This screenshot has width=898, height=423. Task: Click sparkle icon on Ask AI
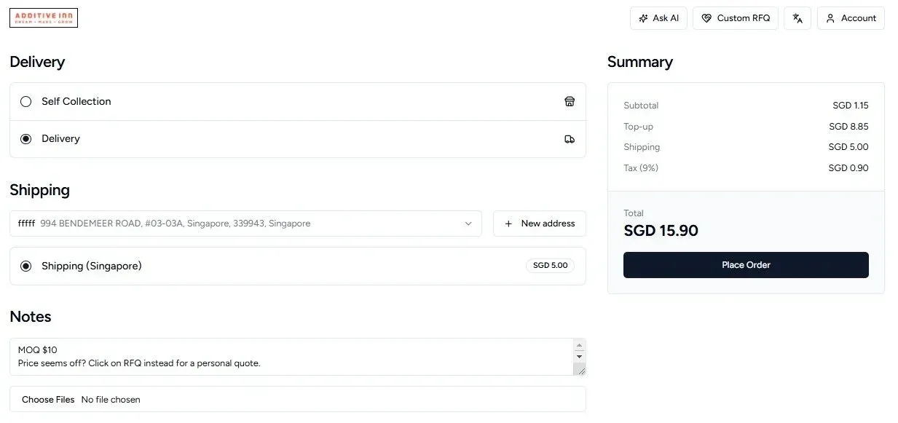(643, 18)
